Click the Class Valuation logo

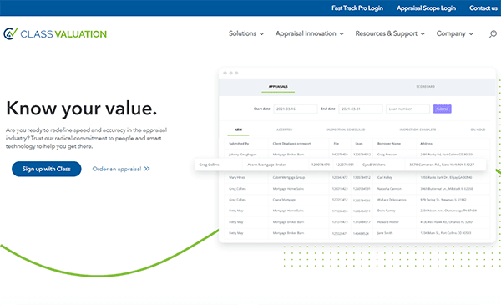(55, 33)
